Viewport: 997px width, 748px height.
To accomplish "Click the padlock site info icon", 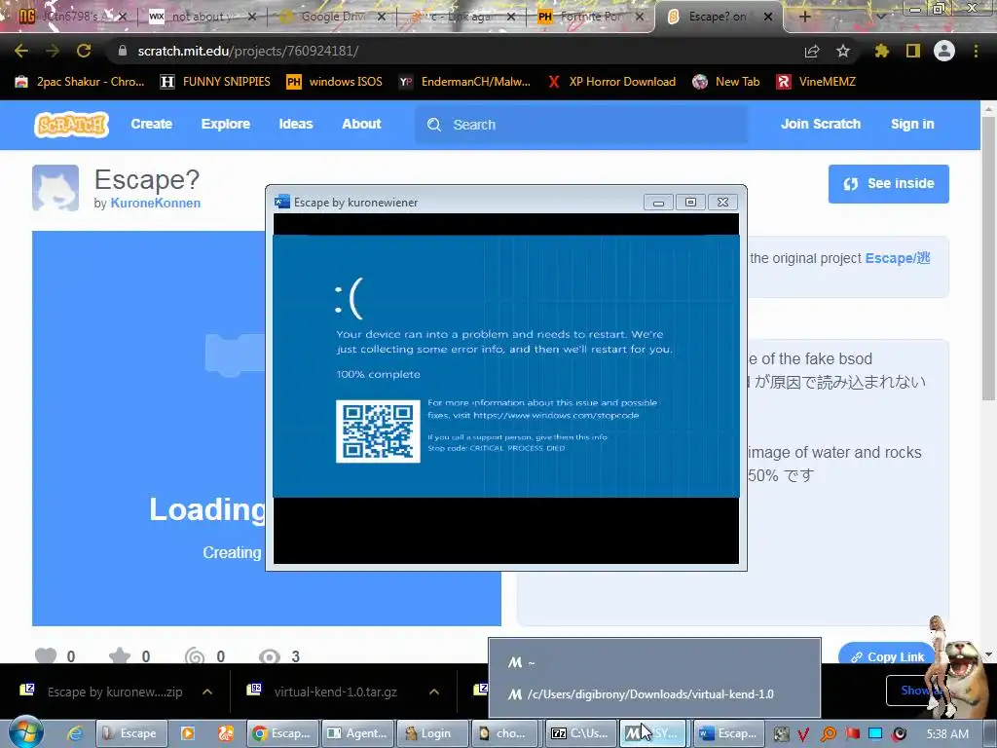I will coord(122,51).
